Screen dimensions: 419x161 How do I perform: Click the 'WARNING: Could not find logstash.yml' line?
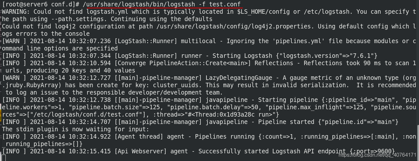point(209,11)
